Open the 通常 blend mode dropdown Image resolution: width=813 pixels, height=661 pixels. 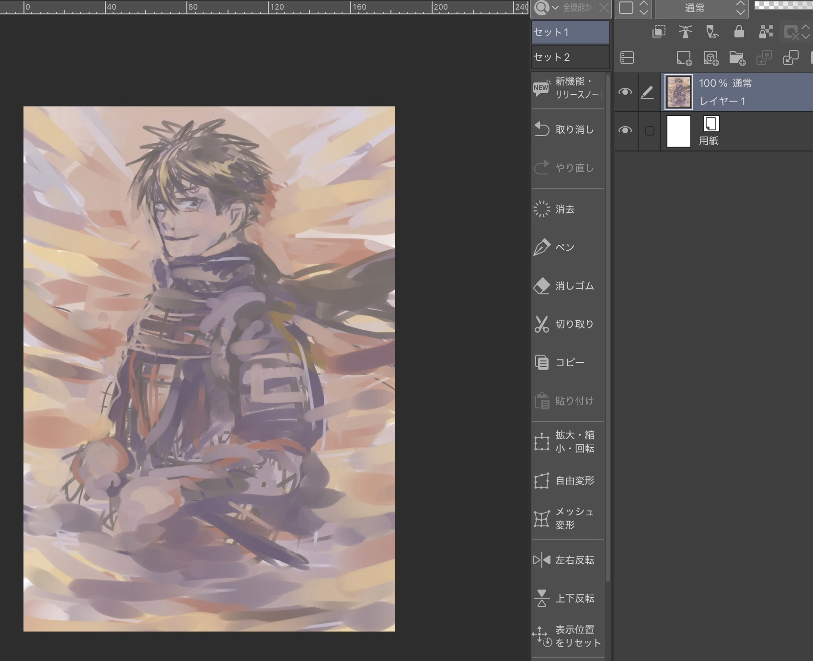(701, 8)
